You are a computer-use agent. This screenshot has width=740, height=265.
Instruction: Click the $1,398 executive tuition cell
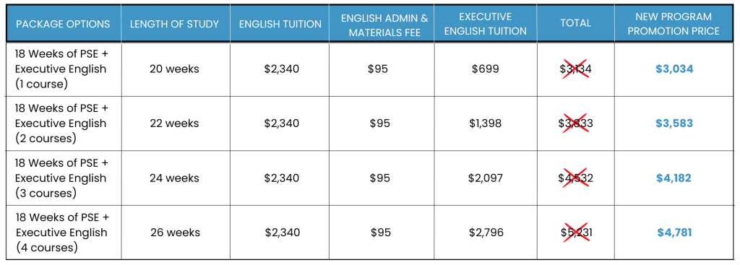pos(485,123)
